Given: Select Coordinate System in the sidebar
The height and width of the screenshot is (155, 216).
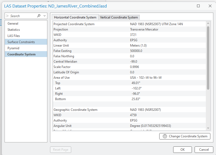Looking at the screenshot, I should (21, 54).
